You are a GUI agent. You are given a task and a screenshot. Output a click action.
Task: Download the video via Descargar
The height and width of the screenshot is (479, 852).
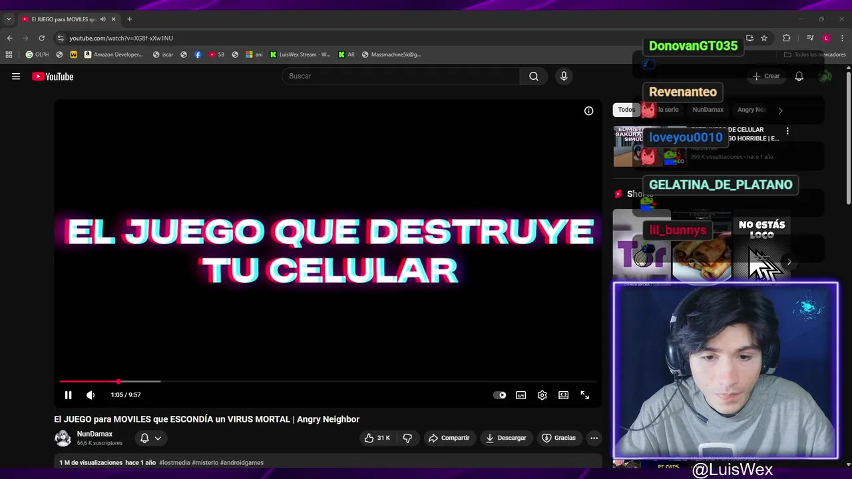click(x=506, y=438)
